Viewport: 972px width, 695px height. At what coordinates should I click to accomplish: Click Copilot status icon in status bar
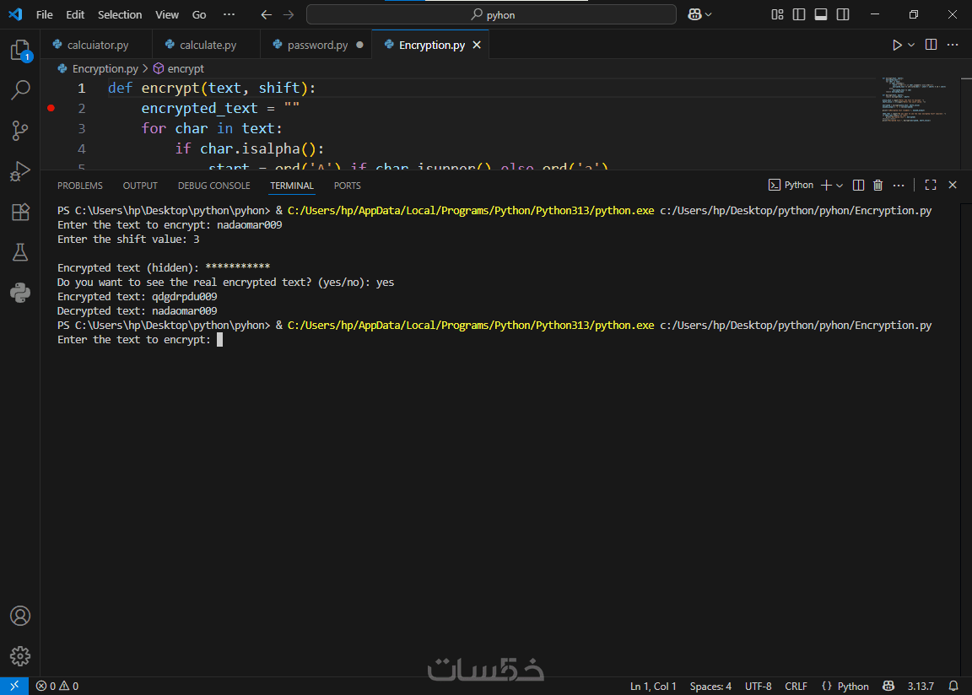(888, 687)
